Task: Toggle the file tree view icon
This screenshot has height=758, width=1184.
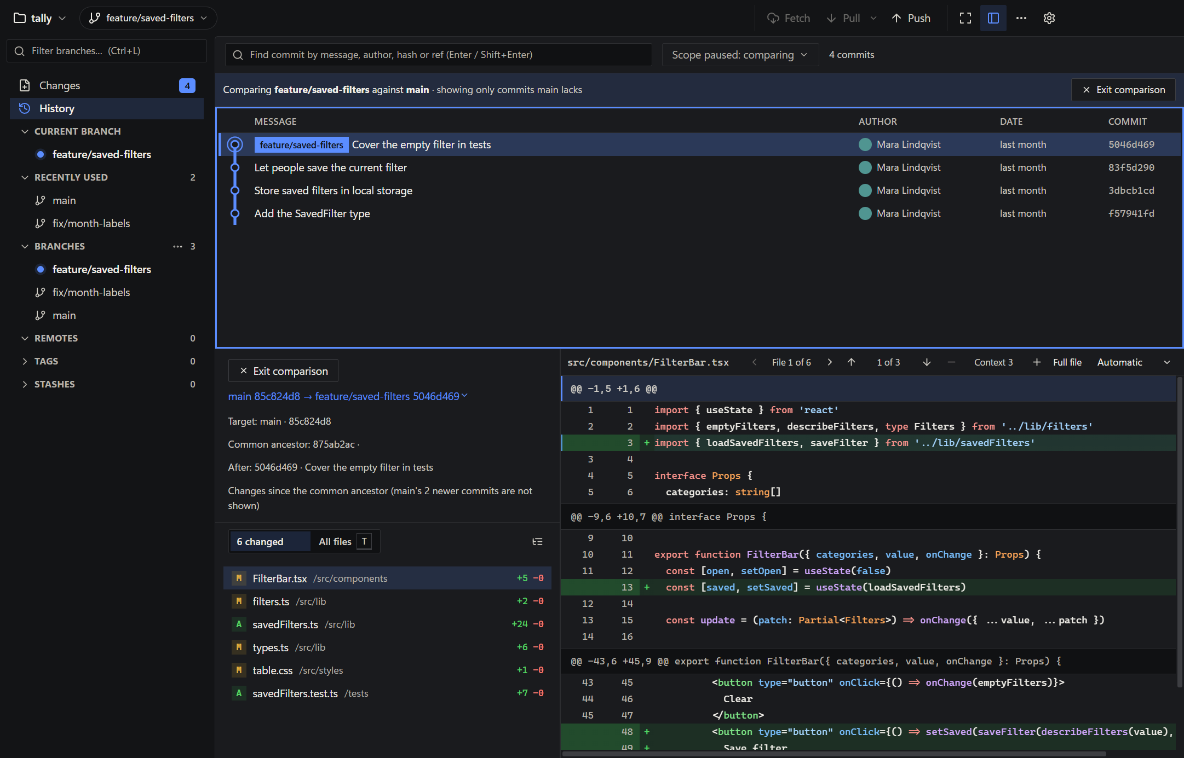Action: click(x=537, y=542)
